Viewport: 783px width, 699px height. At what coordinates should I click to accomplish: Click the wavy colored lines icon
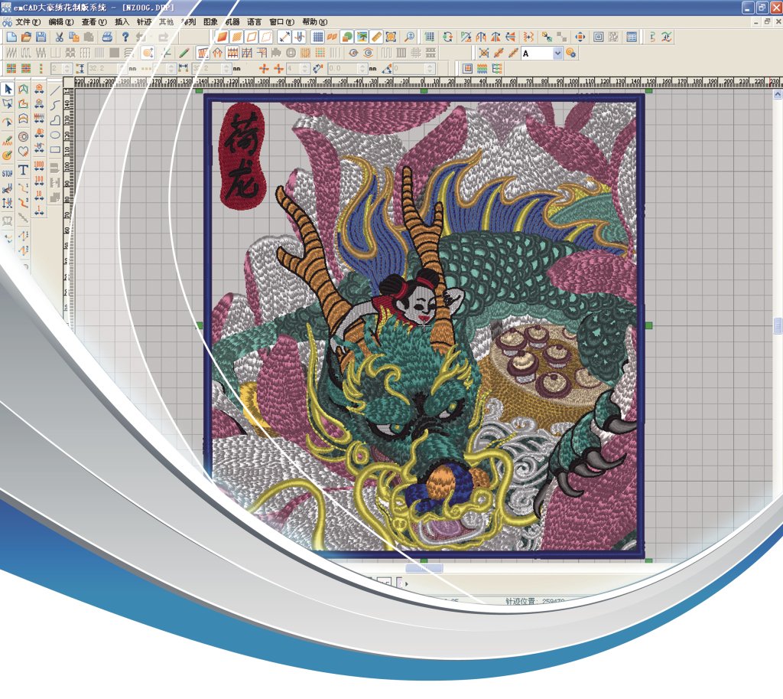[x=482, y=68]
